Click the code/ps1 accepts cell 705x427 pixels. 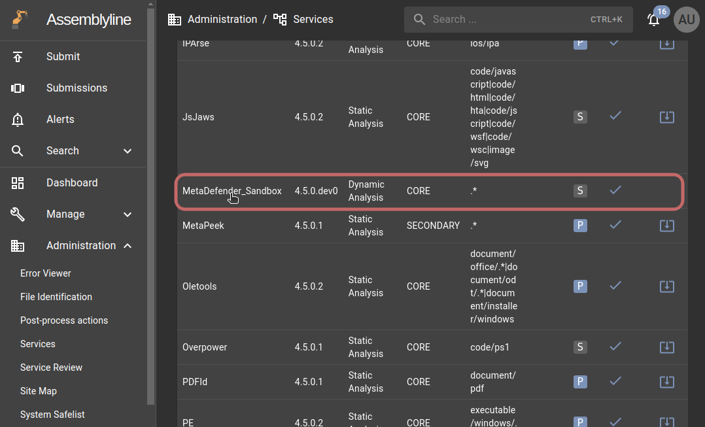coord(490,347)
